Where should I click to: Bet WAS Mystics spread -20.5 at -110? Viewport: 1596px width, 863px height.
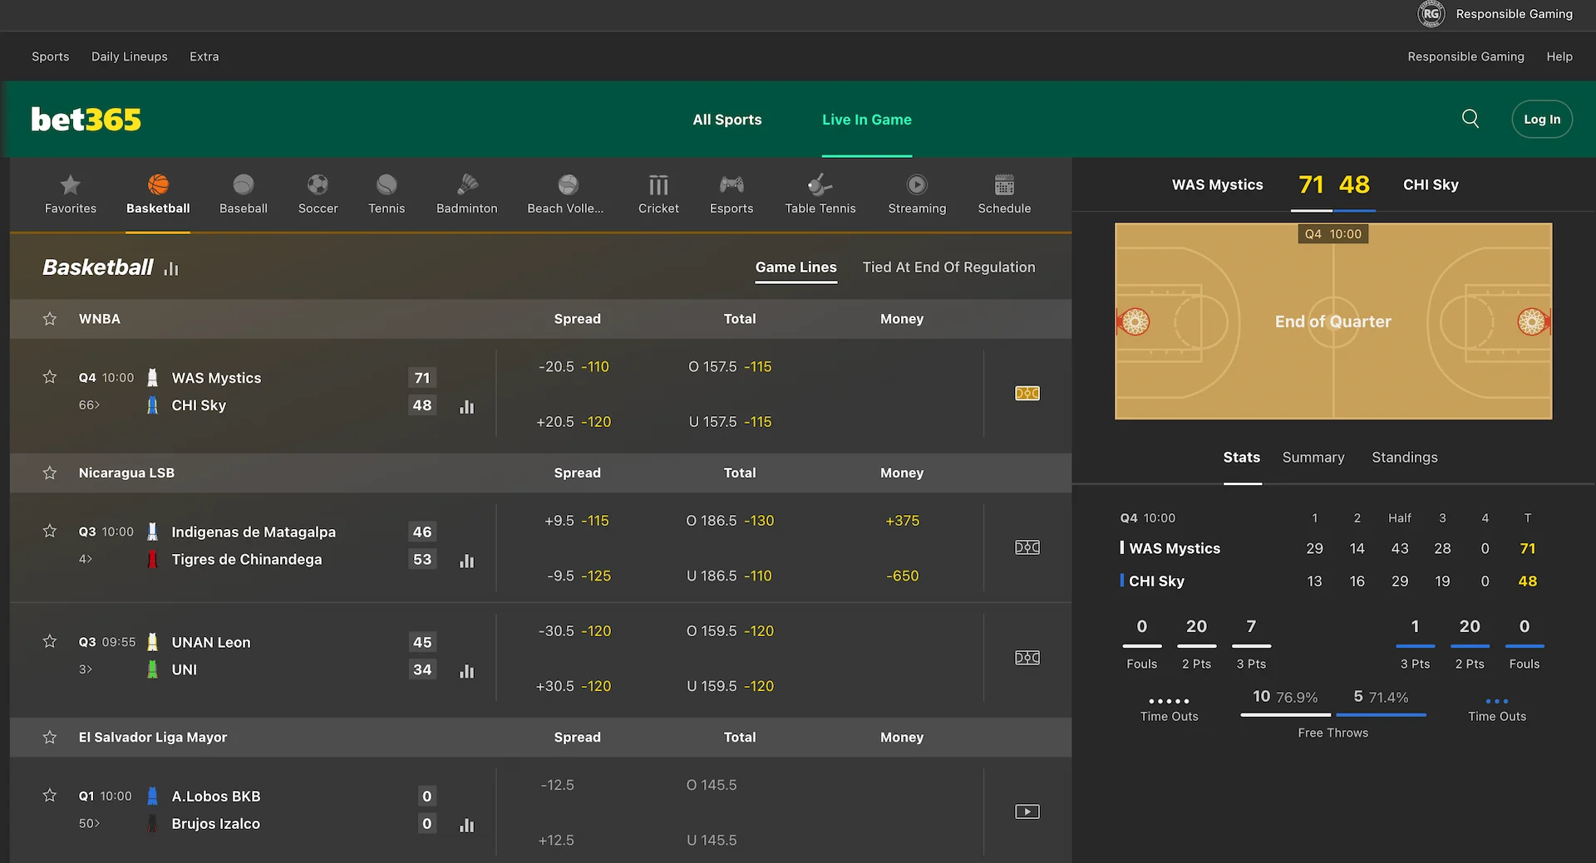point(574,366)
